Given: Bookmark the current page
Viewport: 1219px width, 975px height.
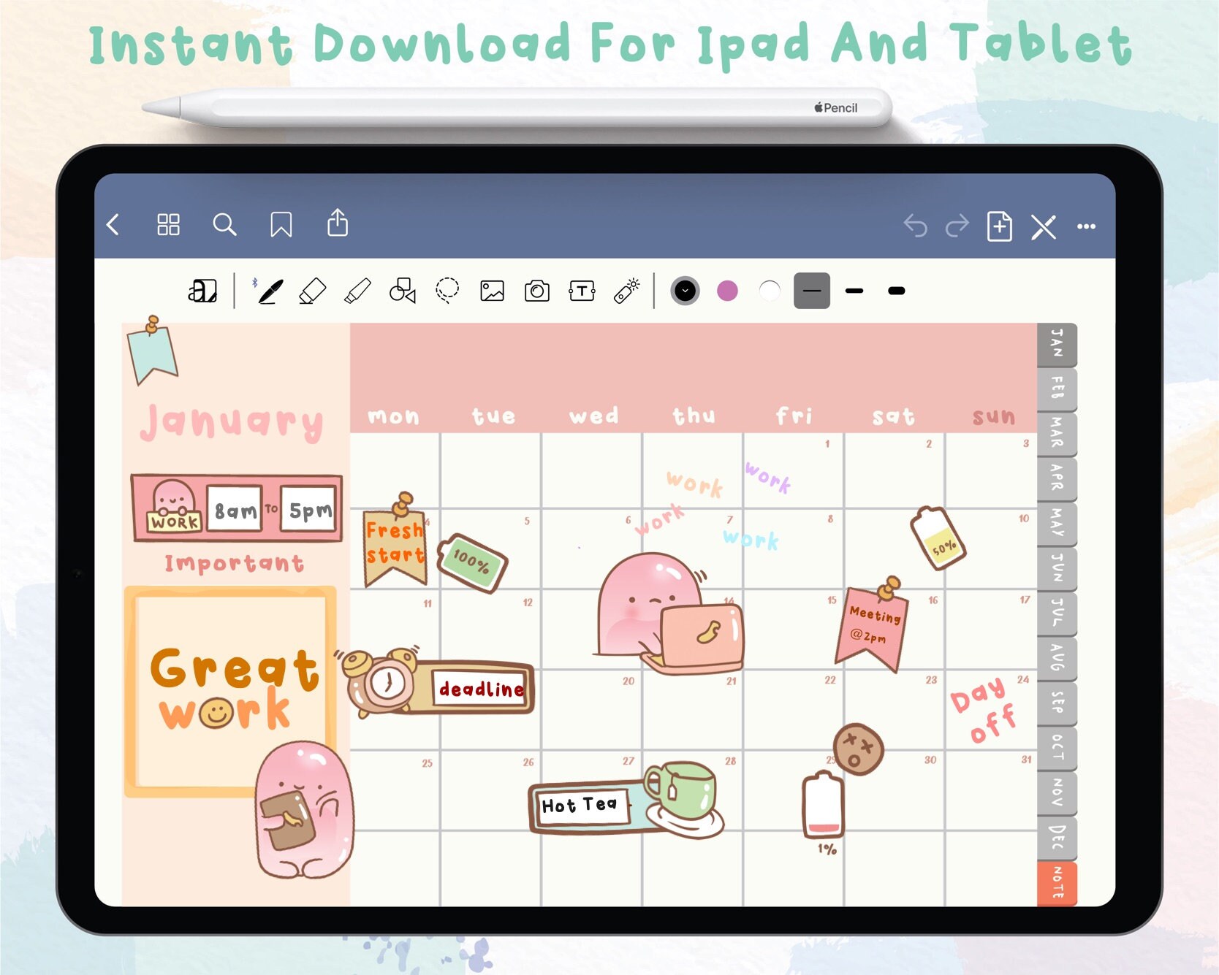Looking at the screenshot, I should click(281, 225).
